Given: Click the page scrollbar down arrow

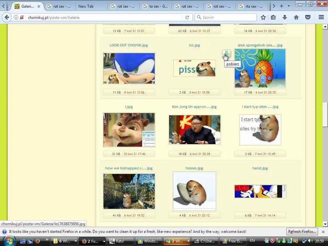Looking at the screenshot, I should coord(325,224).
